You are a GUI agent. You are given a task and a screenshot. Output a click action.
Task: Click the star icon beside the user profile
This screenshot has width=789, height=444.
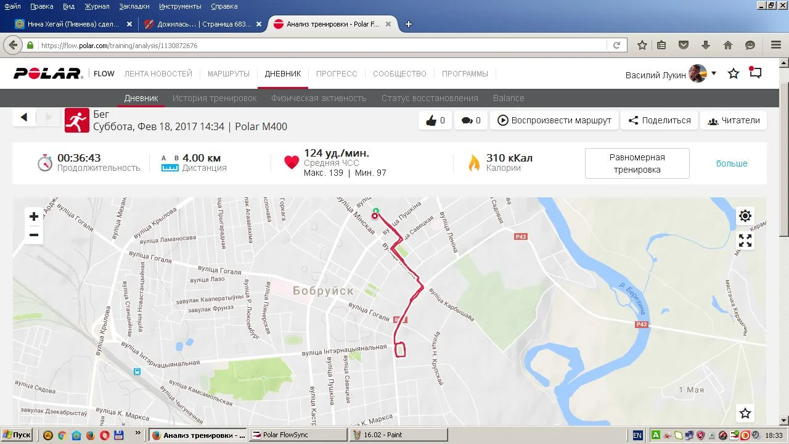coord(734,74)
